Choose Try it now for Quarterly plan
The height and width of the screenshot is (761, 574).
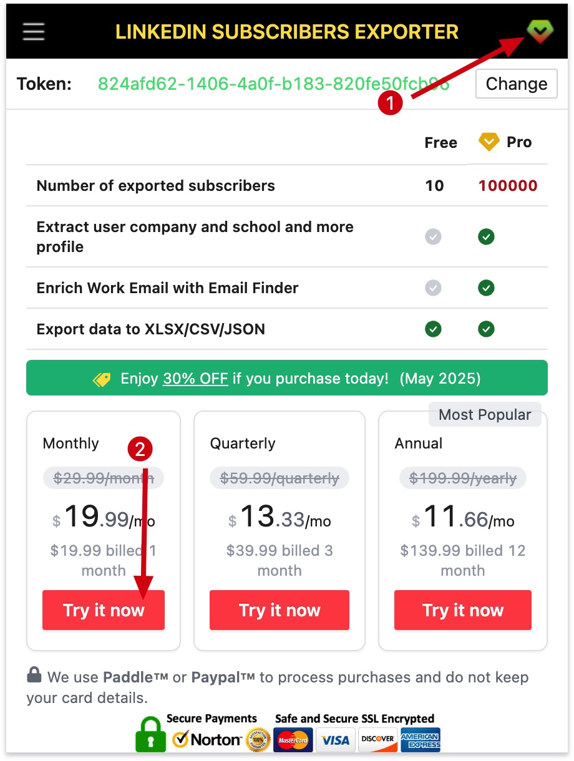[x=279, y=610]
